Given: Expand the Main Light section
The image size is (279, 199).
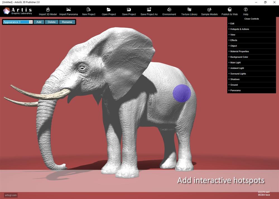Looking at the screenshot, I should point(252,62).
